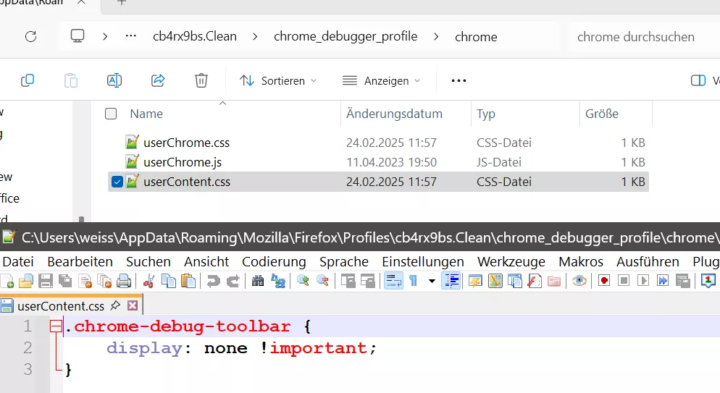Click cb4rx9bs.Clean in the breadcrumb

[x=195, y=36]
